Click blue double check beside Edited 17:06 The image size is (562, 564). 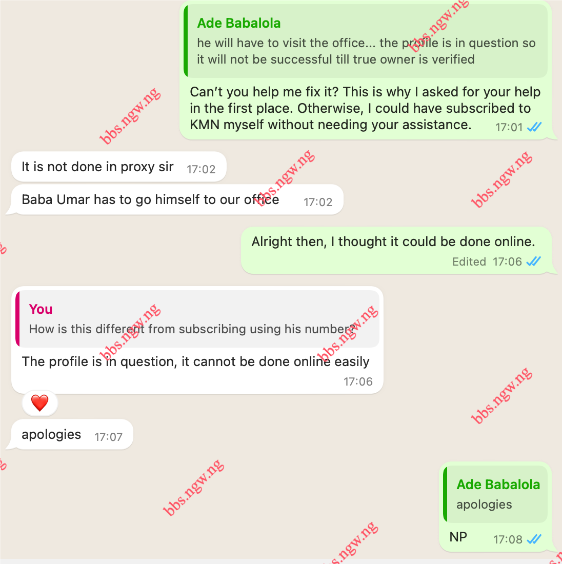(x=534, y=261)
